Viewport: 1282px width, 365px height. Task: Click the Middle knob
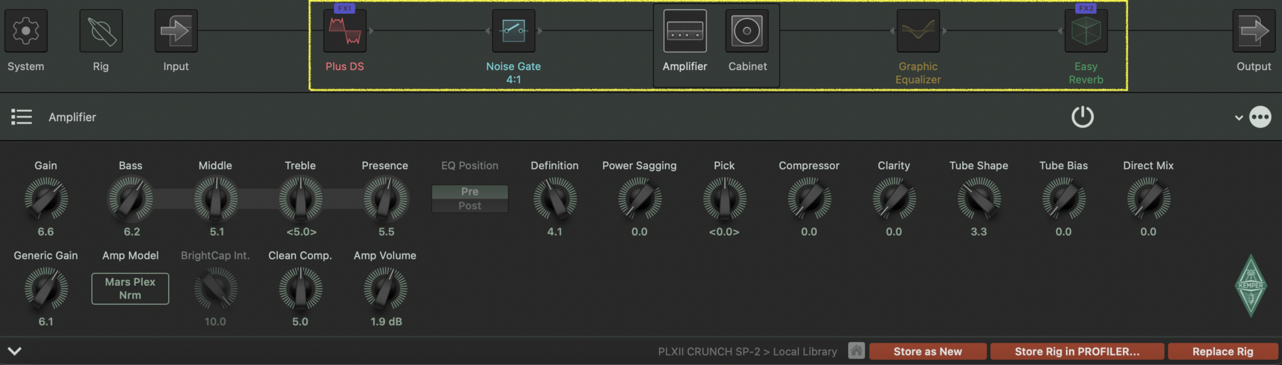[x=215, y=199]
